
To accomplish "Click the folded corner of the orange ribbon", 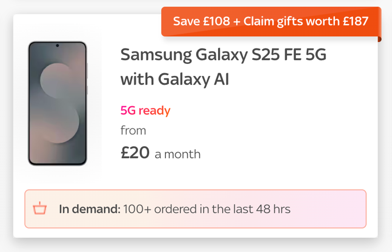I will 379,39.
